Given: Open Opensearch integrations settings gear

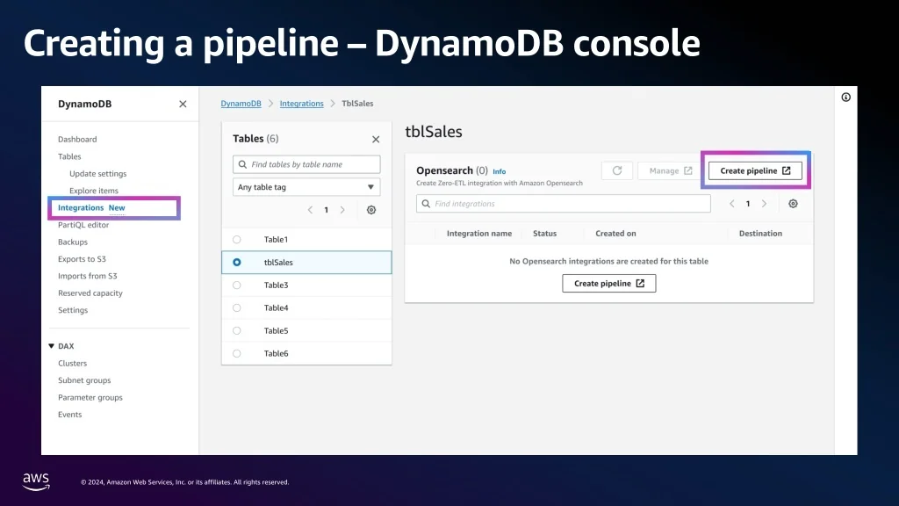Looking at the screenshot, I should (793, 203).
